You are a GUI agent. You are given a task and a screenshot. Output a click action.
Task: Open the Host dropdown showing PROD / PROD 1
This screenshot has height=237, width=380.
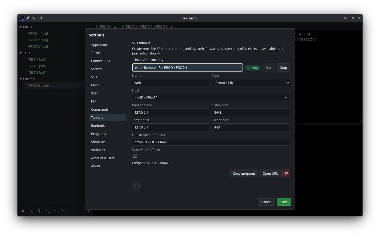click(x=211, y=97)
